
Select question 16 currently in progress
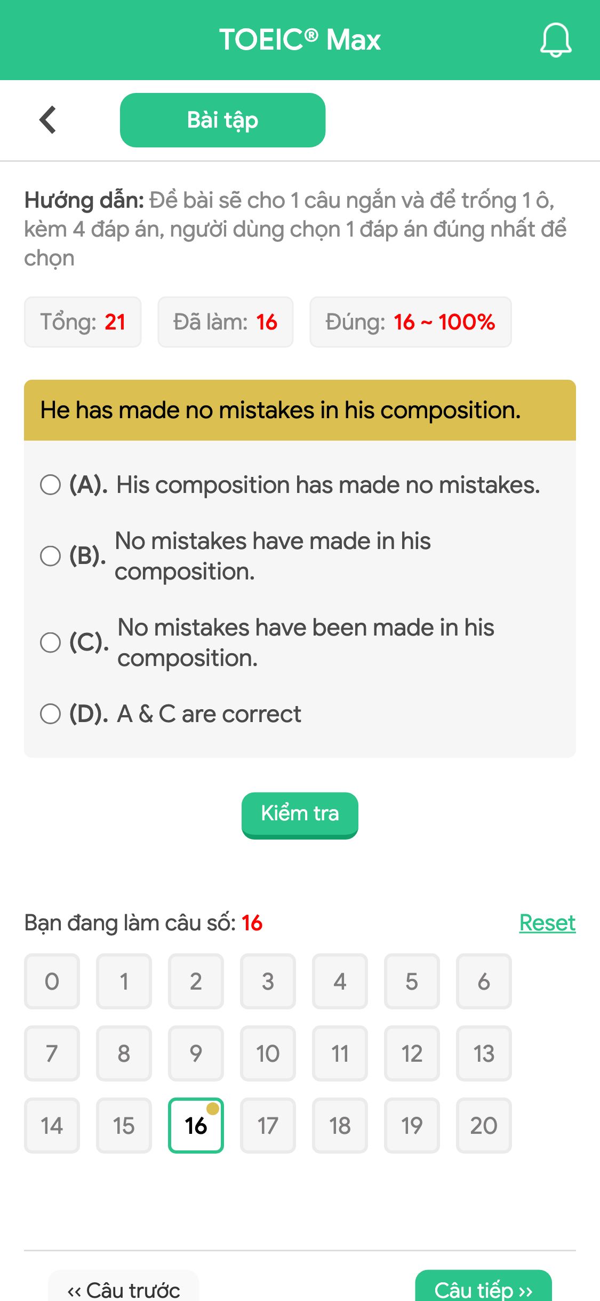tap(196, 1126)
